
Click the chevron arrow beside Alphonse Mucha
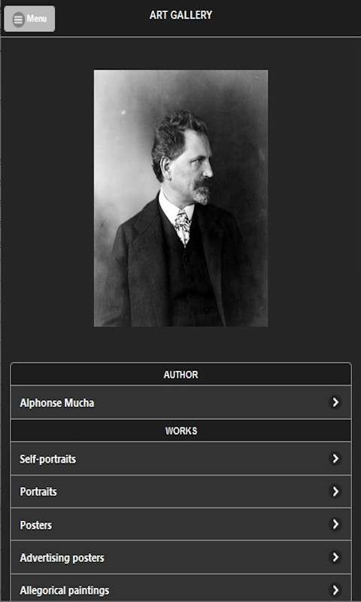click(x=335, y=403)
